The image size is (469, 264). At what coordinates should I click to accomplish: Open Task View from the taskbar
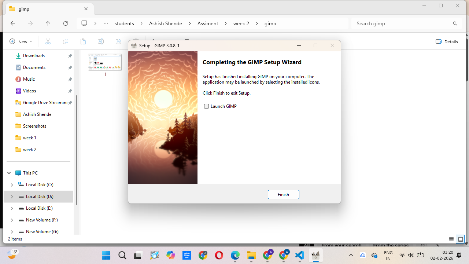pyautogui.click(x=139, y=255)
